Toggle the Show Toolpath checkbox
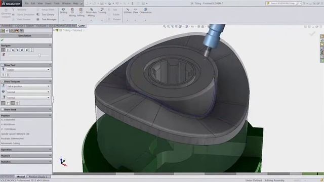This screenshot has width=324, height=182. coord(3,81)
